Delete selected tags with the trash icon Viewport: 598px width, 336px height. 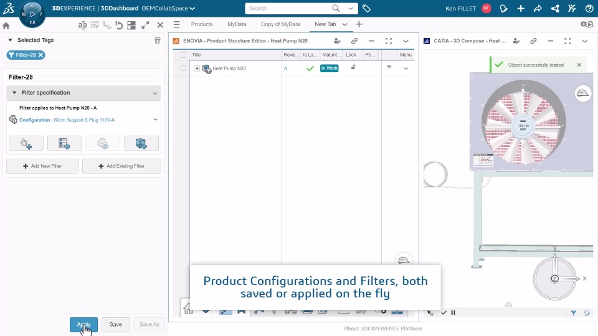pyautogui.click(x=158, y=40)
